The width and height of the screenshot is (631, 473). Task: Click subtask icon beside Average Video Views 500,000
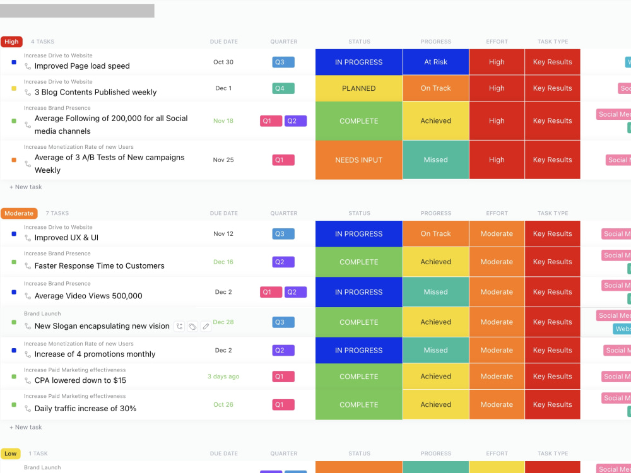[27, 296]
